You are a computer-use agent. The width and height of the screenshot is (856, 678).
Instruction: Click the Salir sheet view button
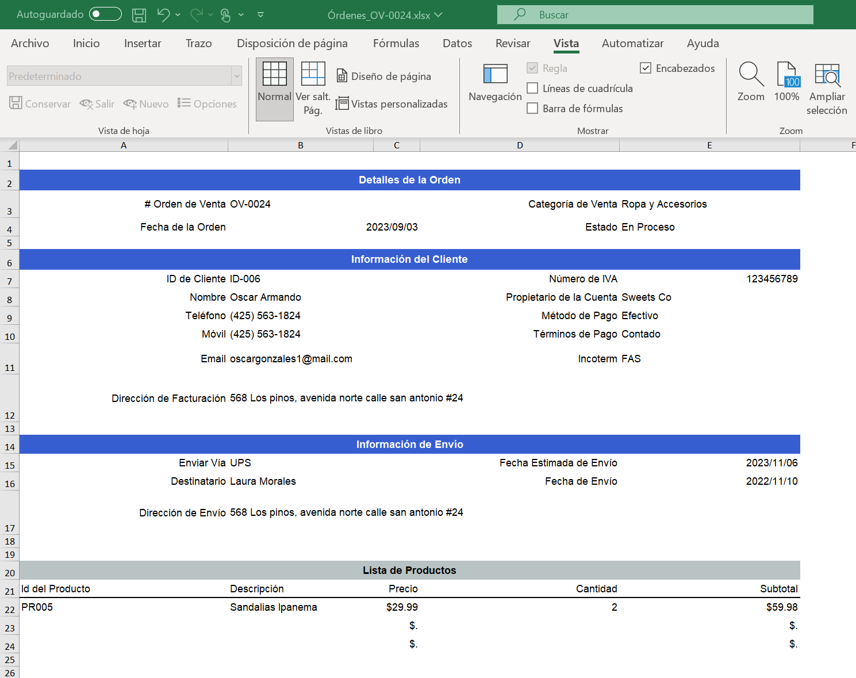97,104
